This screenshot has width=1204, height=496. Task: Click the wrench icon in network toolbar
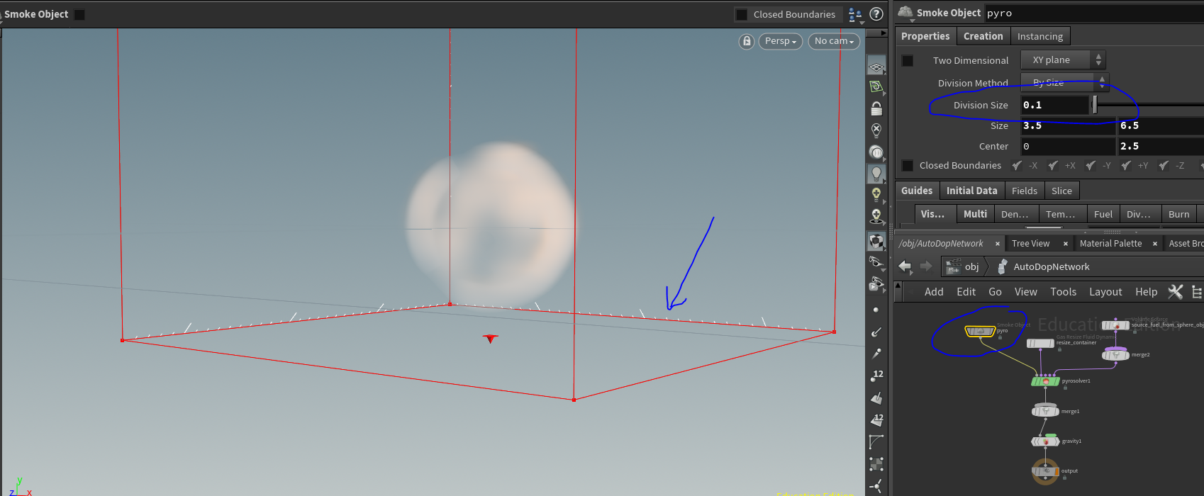(1175, 292)
